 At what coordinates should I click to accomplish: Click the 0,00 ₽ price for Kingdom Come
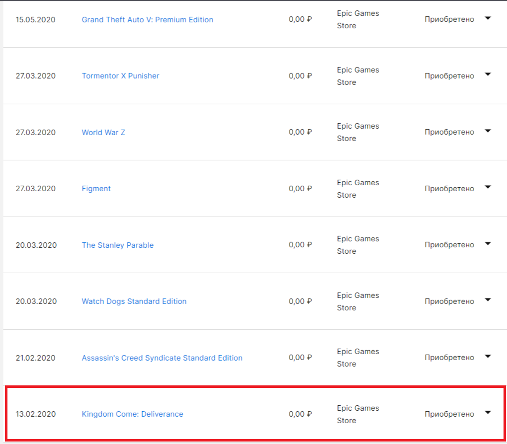pyautogui.click(x=300, y=414)
